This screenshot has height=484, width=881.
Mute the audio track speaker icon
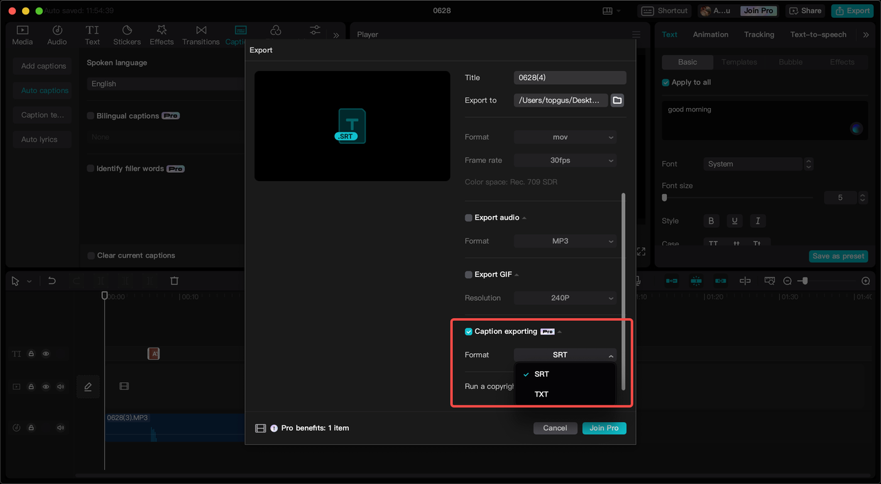tap(61, 428)
